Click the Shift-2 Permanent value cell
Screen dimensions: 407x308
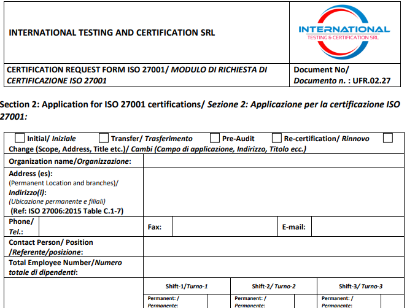point(306,301)
